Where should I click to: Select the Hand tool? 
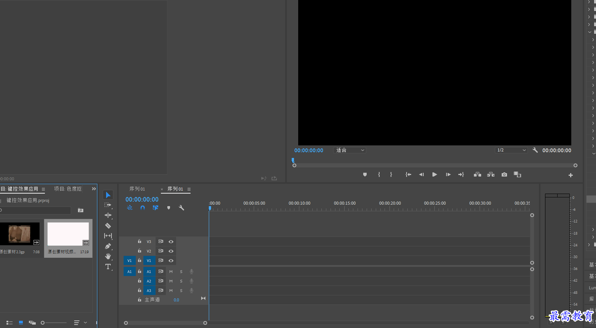pos(108,256)
